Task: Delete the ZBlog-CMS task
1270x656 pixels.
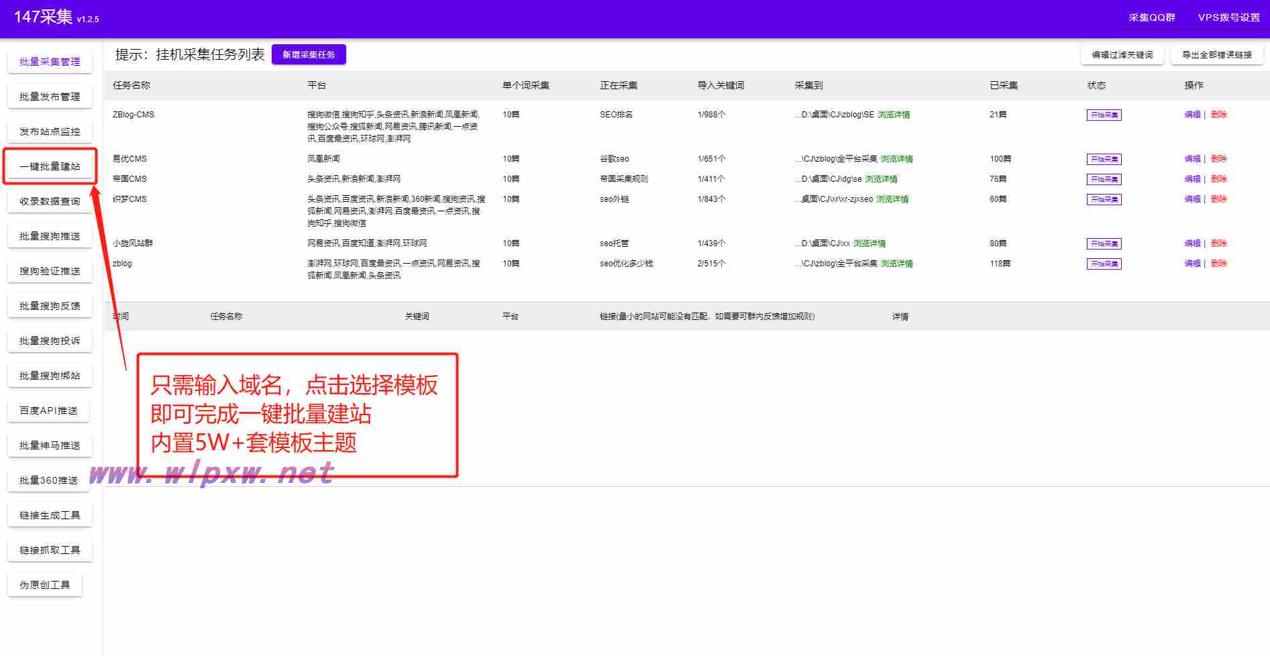Action: pos(1219,115)
